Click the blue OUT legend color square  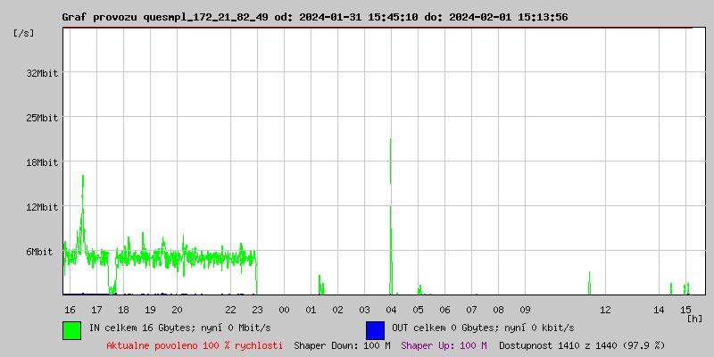coord(375,329)
